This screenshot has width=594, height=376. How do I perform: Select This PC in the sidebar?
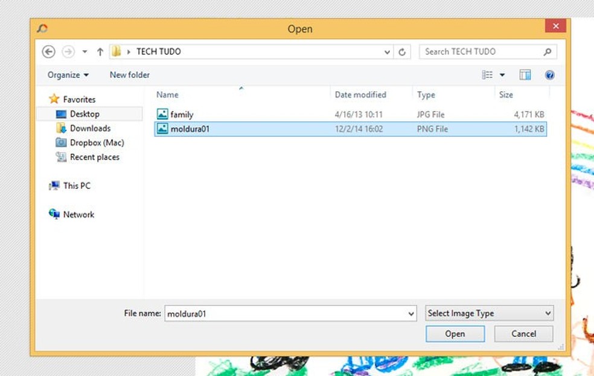tap(77, 186)
